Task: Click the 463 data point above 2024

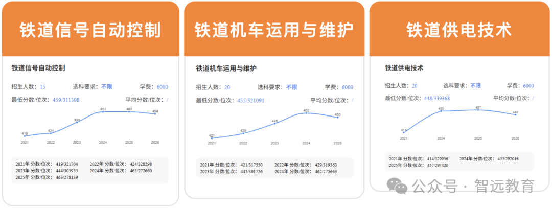Action: click(103, 111)
